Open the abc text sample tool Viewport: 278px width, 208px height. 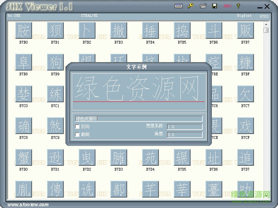[x=227, y=6]
